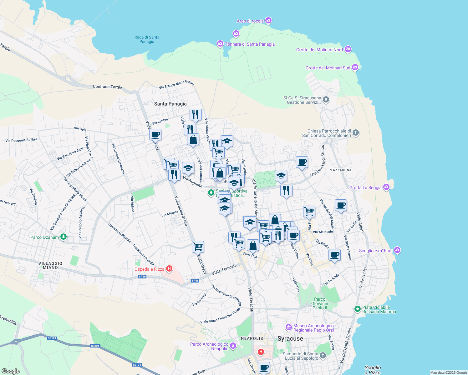This screenshot has width=468, height=375.
Task: Select the Arco di roccia attraction pin
Action: (x=268, y=20)
